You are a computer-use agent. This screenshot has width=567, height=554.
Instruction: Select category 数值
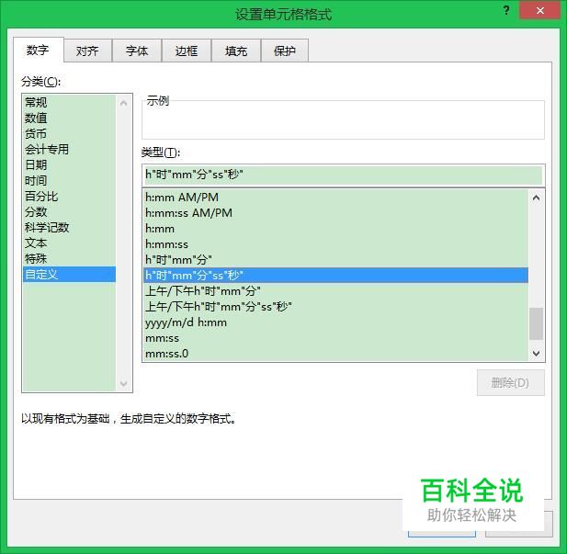click(x=69, y=118)
